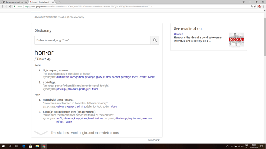Click the taskbar clock showing 13:31
Screen dimensions: 266x149
254,146
